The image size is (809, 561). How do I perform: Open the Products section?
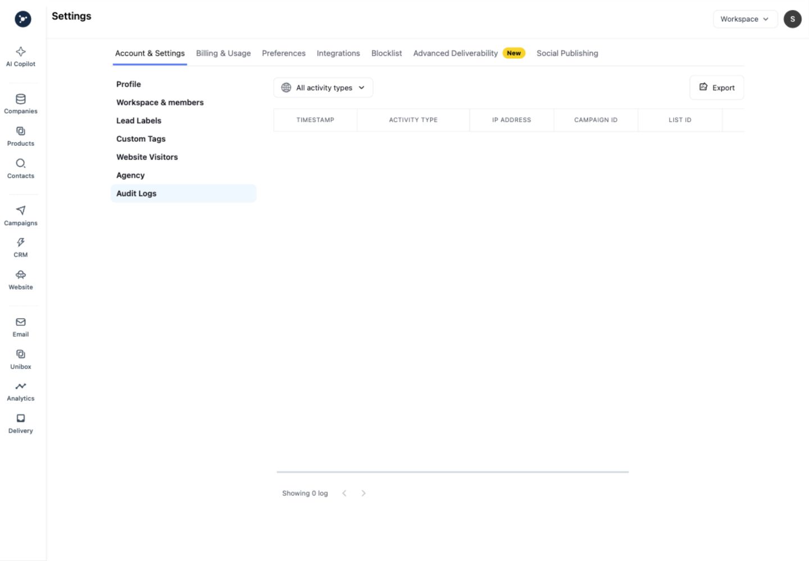coord(21,136)
